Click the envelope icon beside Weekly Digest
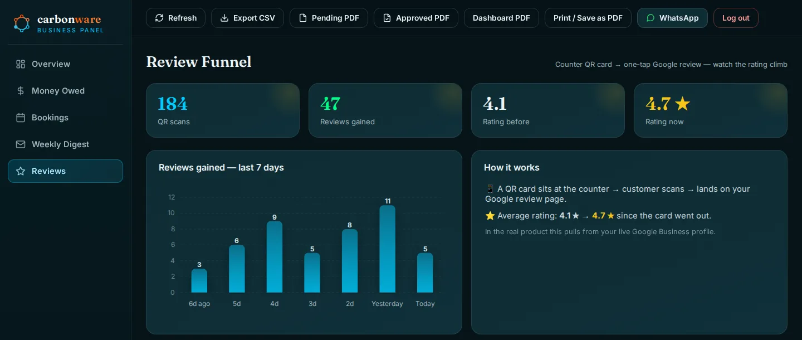Image resolution: width=802 pixels, height=340 pixels. [21, 144]
